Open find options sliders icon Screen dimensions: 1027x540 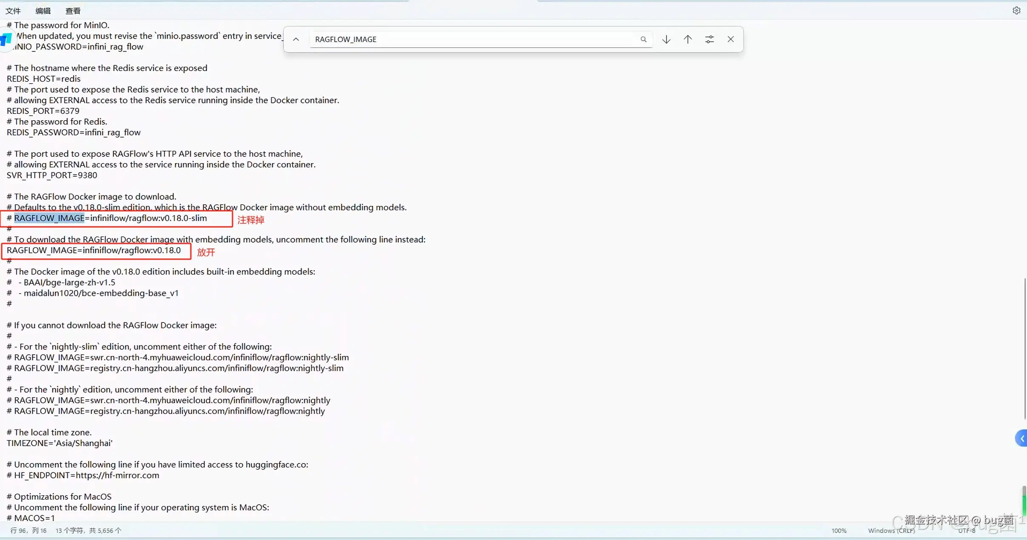[x=709, y=39]
